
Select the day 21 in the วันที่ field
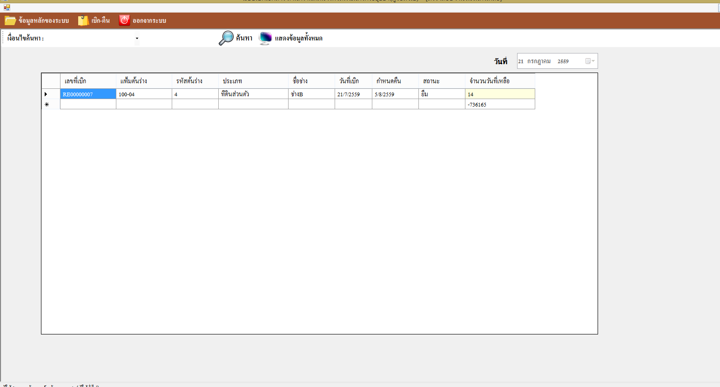[x=521, y=61]
